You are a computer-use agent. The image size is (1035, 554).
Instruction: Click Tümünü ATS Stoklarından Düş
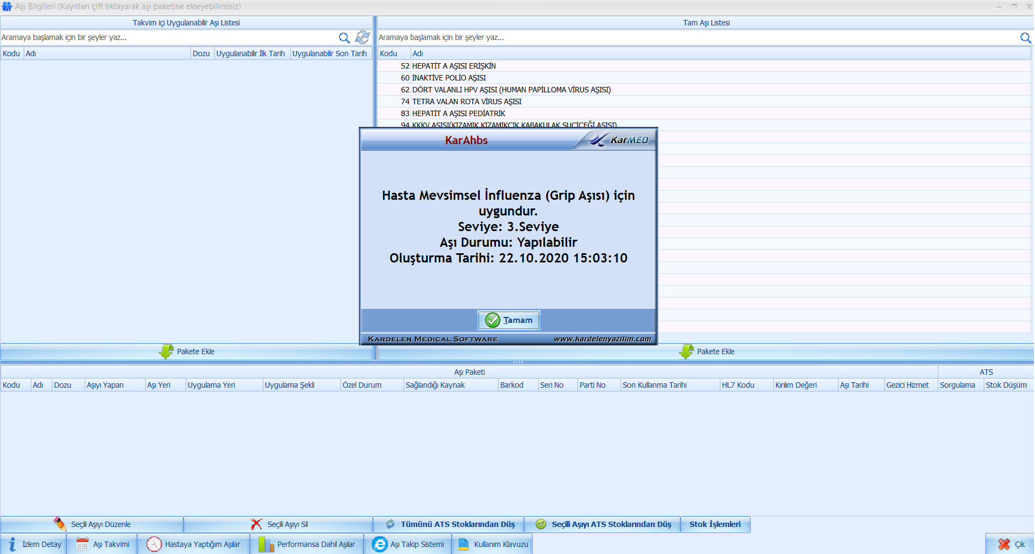(450, 524)
